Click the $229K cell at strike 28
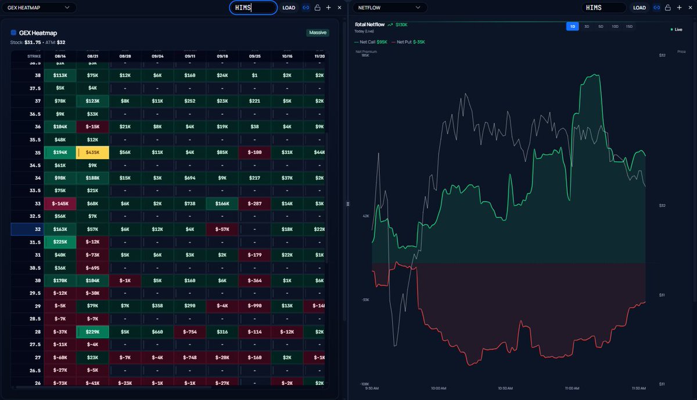This screenshot has height=400, width=697. click(x=92, y=331)
